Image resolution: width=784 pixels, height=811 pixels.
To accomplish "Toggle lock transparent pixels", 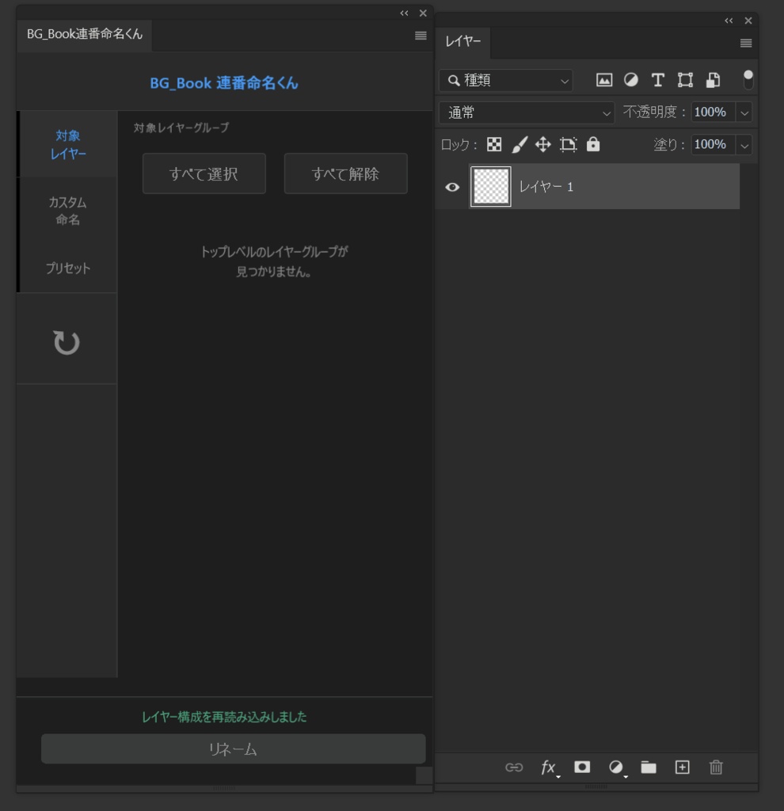I will coord(494,144).
